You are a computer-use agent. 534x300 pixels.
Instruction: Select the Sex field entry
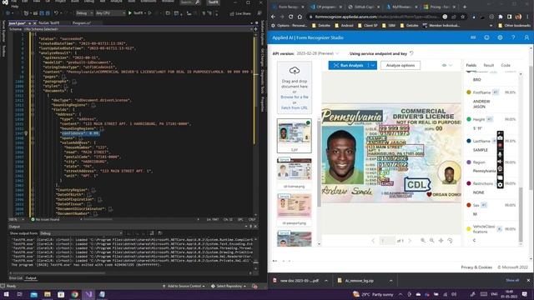point(491,209)
